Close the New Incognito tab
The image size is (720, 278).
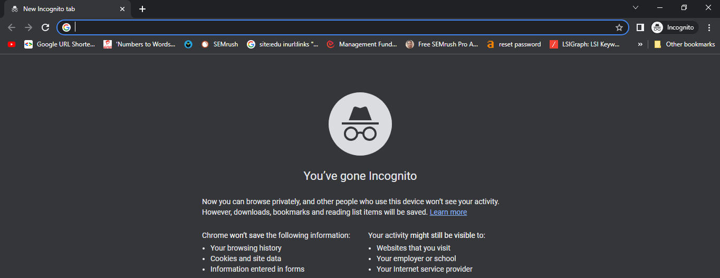pos(122,9)
